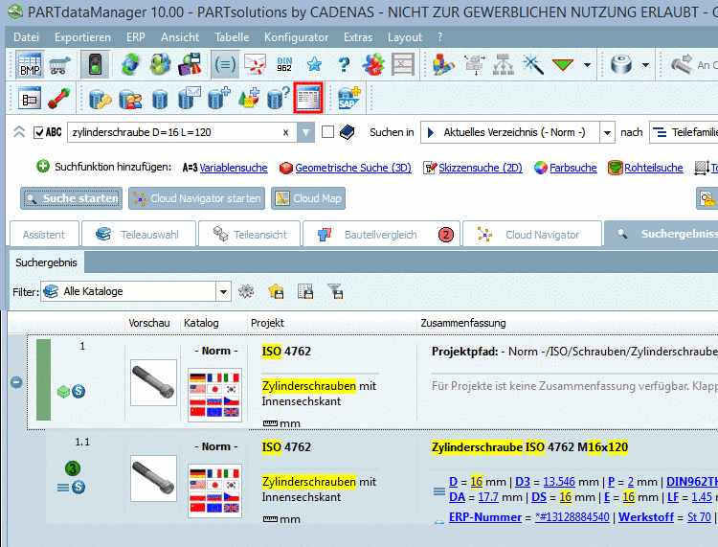Click the save filter funnel icon
Viewport: 718px width, 547px height.
click(335, 291)
